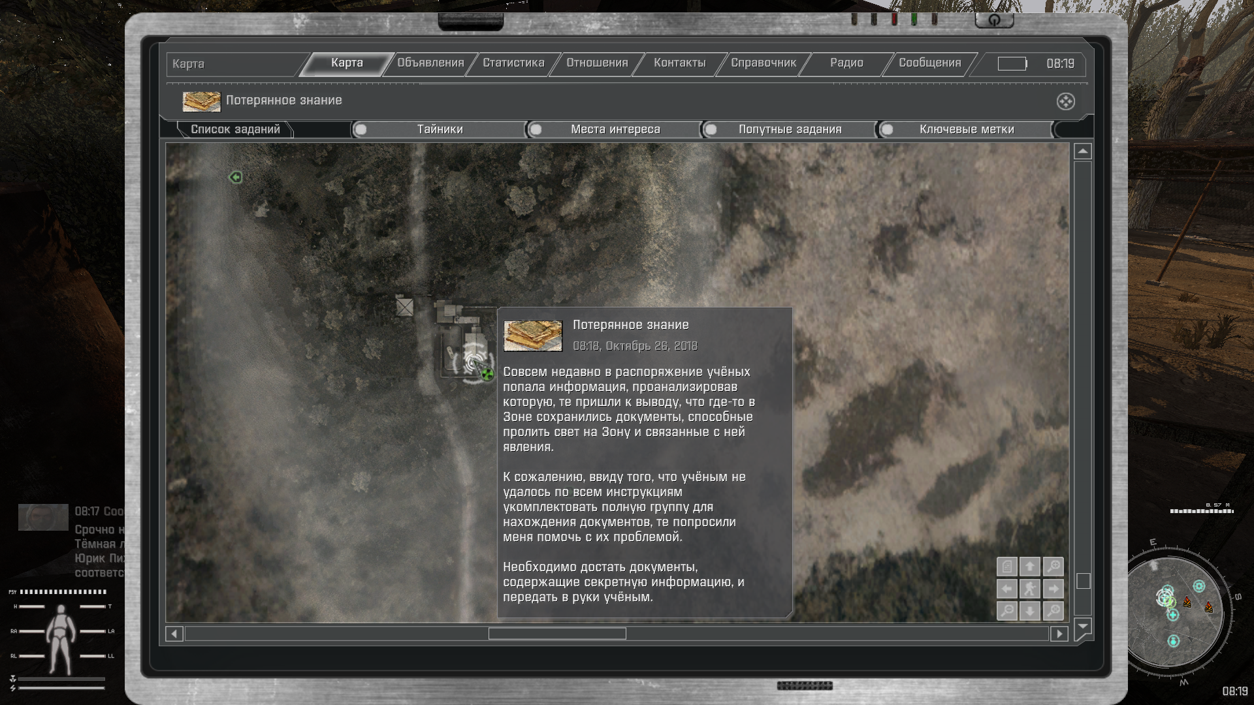The width and height of the screenshot is (1254, 705).
Task: Toggle the Места интереса map filter
Action: coord(615,129)
